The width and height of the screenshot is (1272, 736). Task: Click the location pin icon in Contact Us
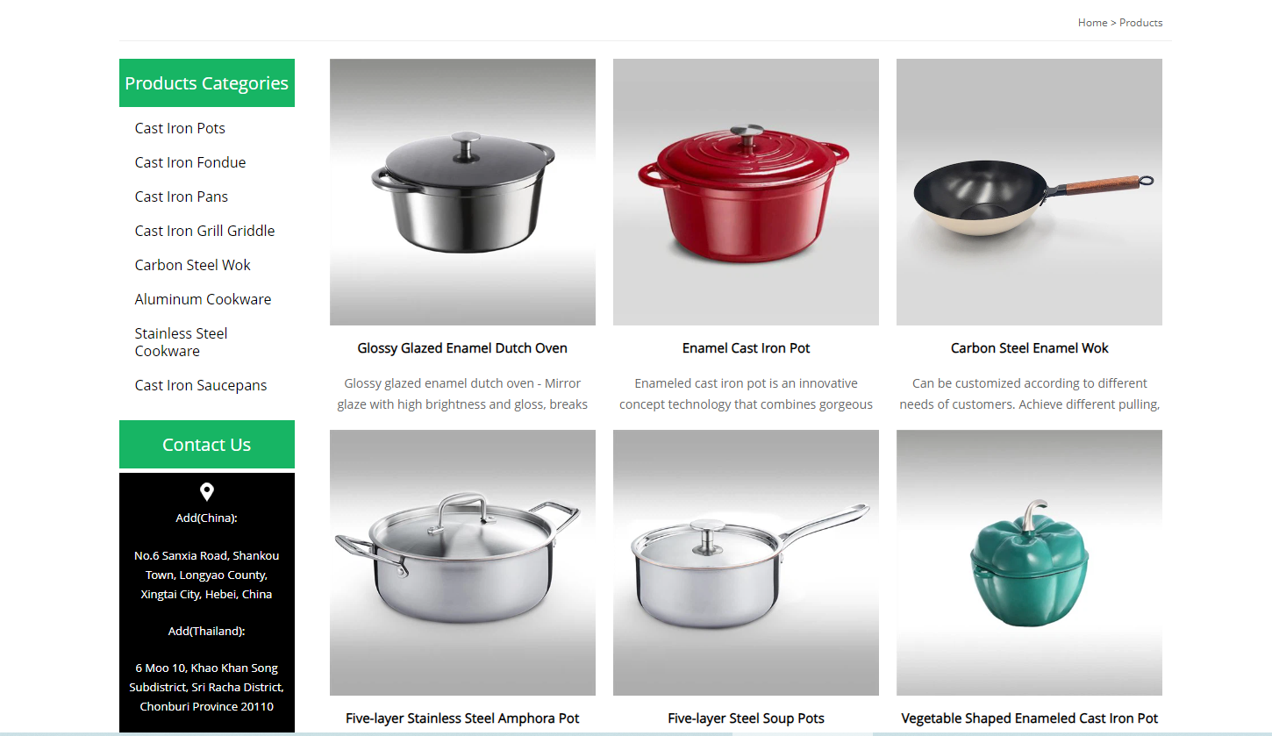(x=206, y=492)
